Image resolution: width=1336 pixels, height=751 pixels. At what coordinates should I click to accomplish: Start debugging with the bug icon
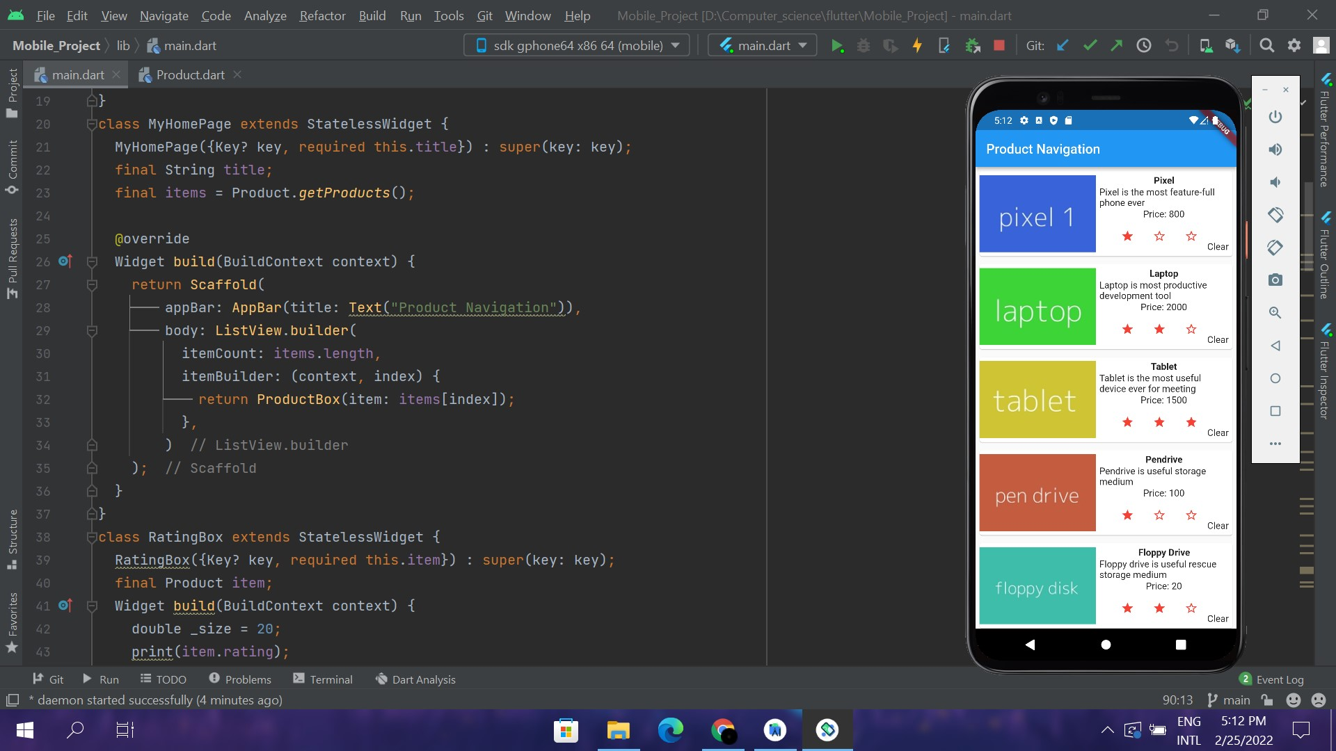click(x=864, y=46)
